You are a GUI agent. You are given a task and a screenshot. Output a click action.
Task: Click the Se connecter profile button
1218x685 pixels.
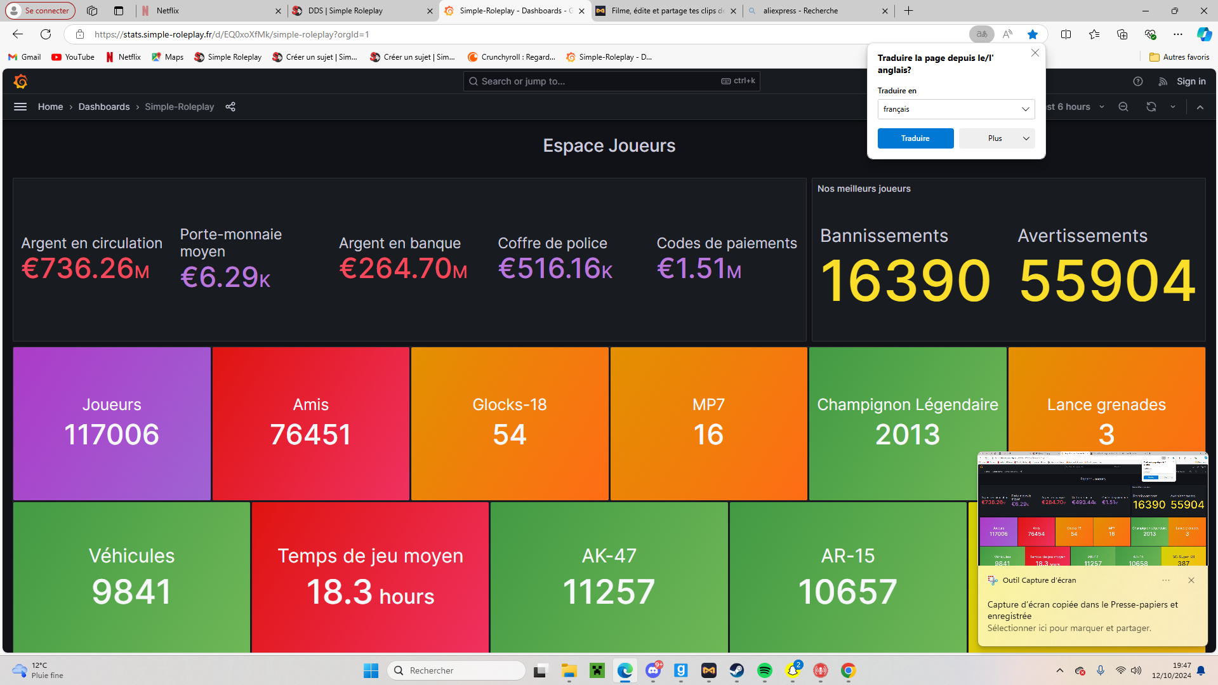point(40,11)
